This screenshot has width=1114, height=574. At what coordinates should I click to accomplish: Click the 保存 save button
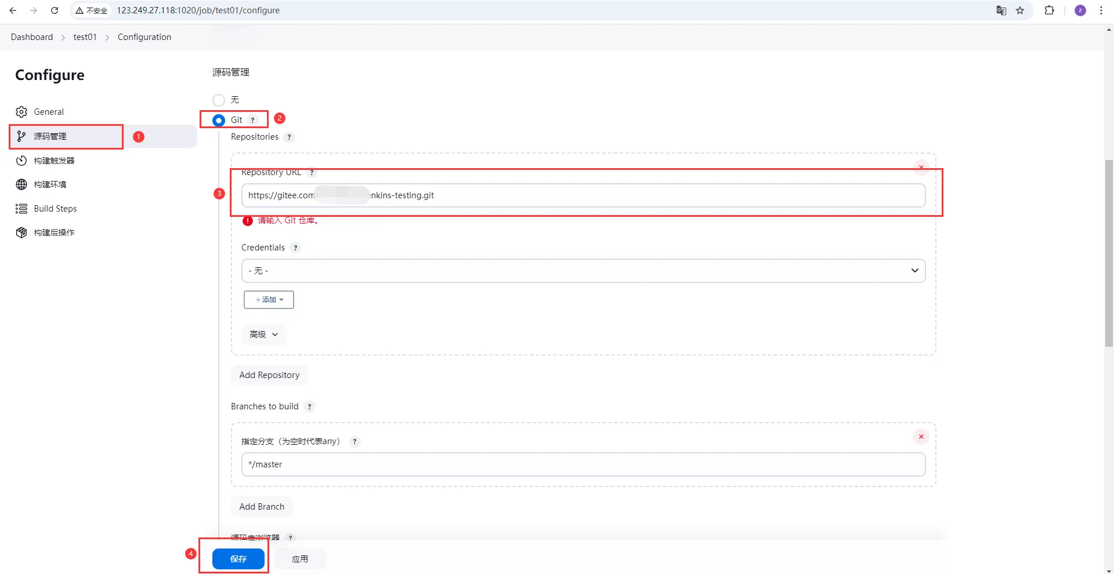tap(238, 559)
